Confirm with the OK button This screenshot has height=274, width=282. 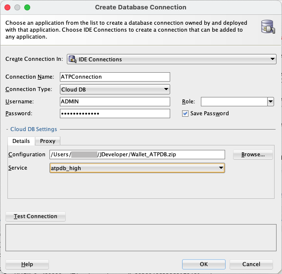click(204, 264)
